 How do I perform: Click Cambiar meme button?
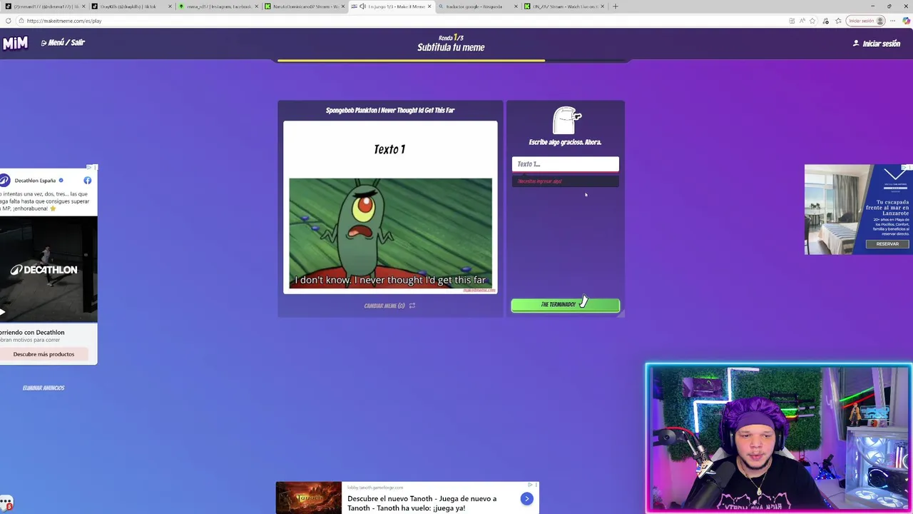(x=389, y=306)
